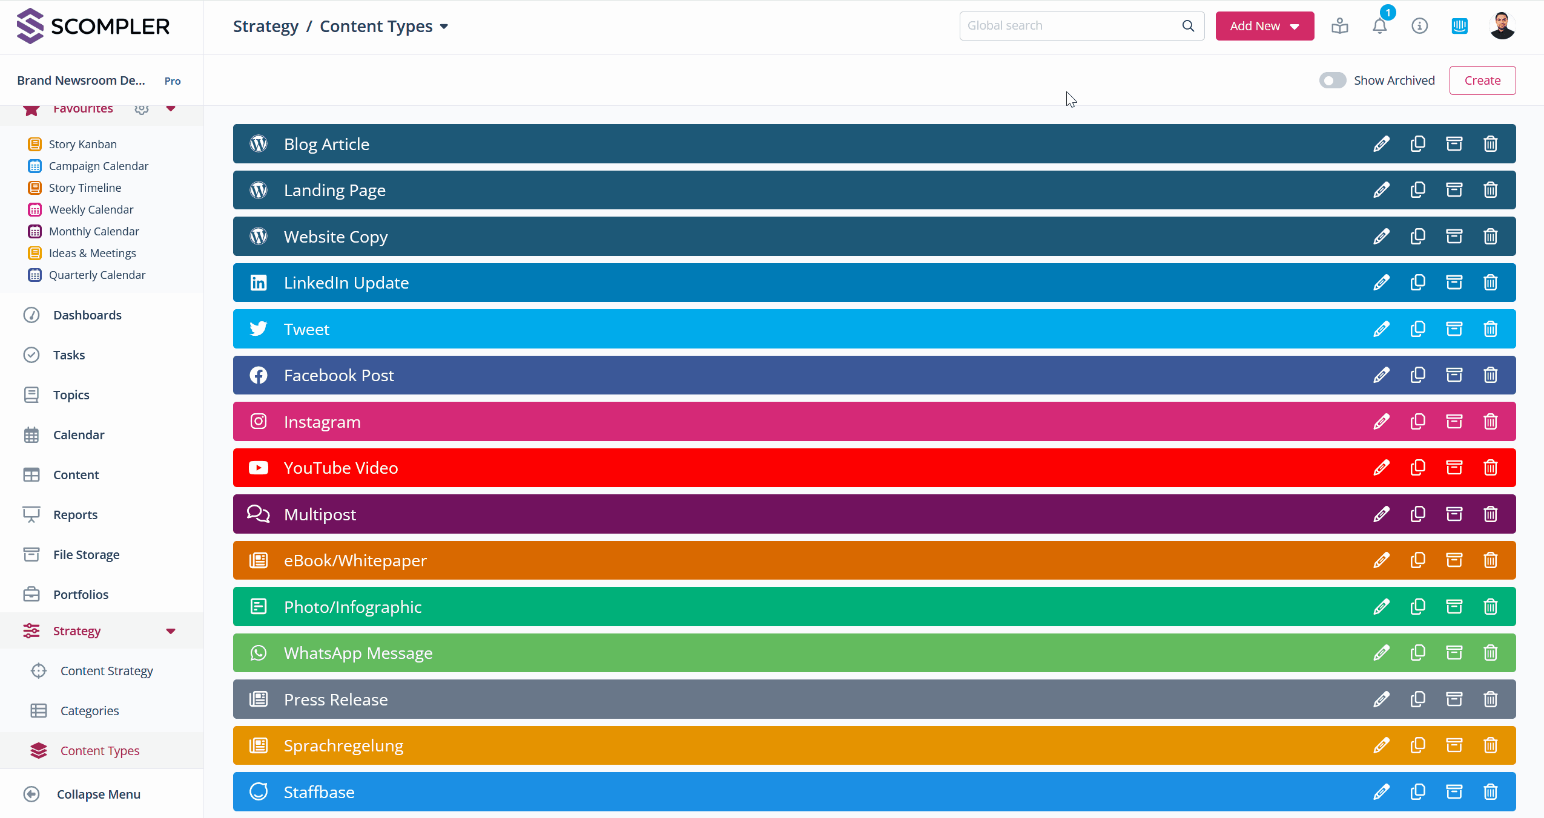Expand the Content Types breadcrumb dropdown
Image resolution: width=1544 pixels, height=818 pixels.
click(444, 27)
